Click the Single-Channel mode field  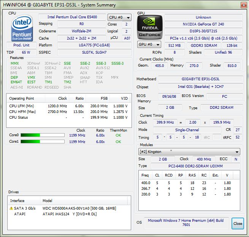[x=187, y=130]
